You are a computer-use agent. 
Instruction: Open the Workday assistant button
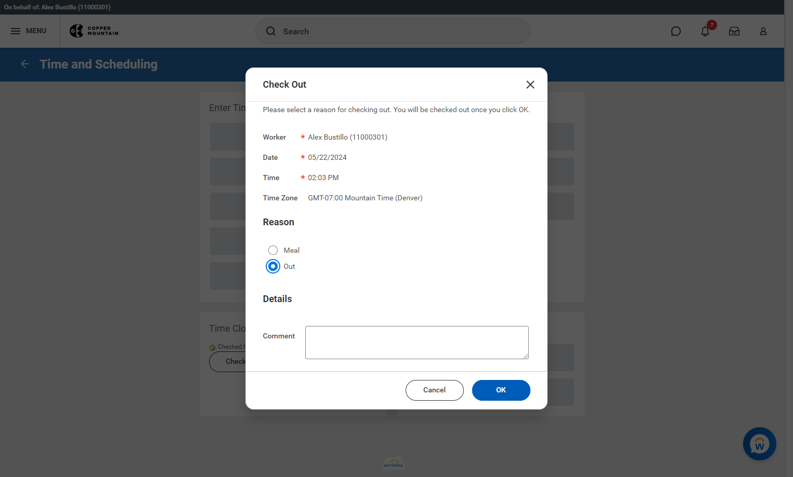click(x=760, y=444)
